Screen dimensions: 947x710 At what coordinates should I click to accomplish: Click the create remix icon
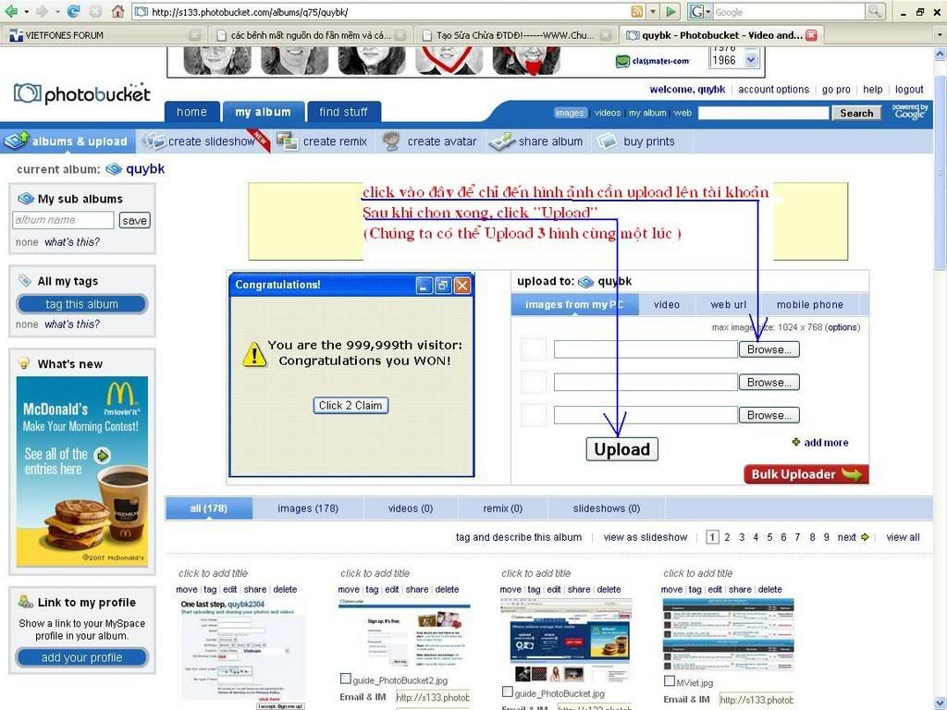point(287,141)
